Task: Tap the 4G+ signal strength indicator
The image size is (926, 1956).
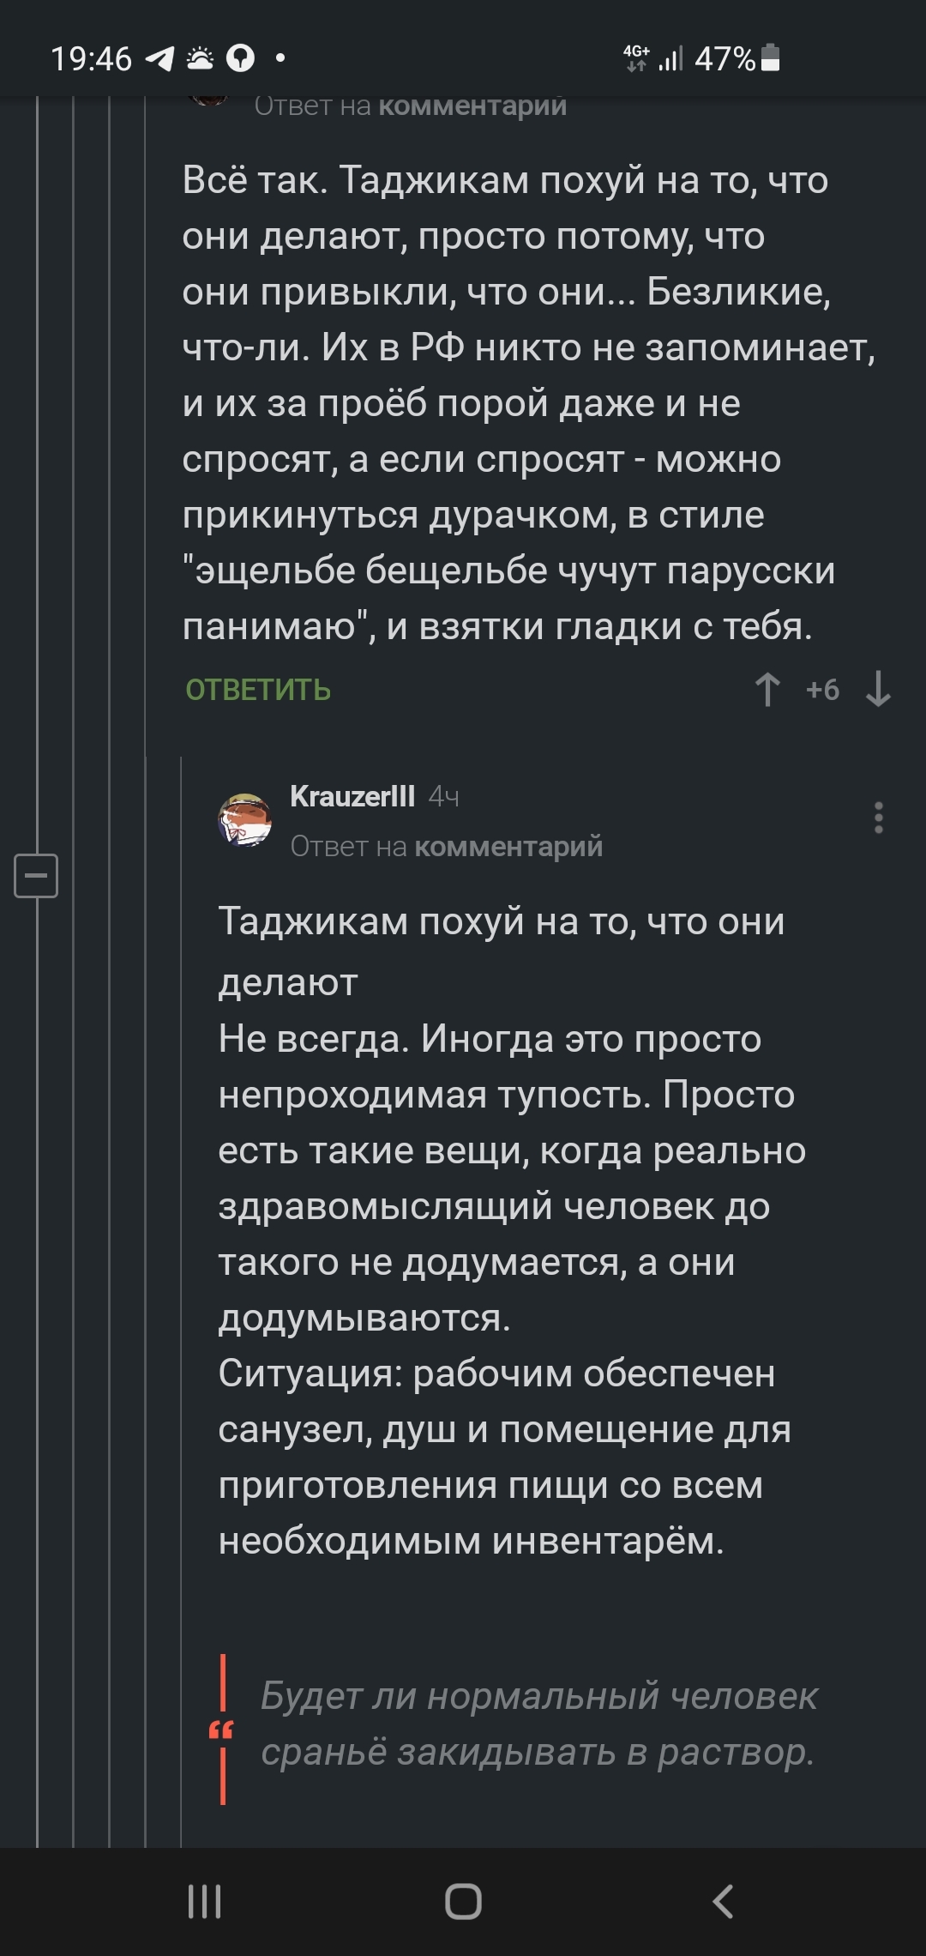Action: (653, 58)
